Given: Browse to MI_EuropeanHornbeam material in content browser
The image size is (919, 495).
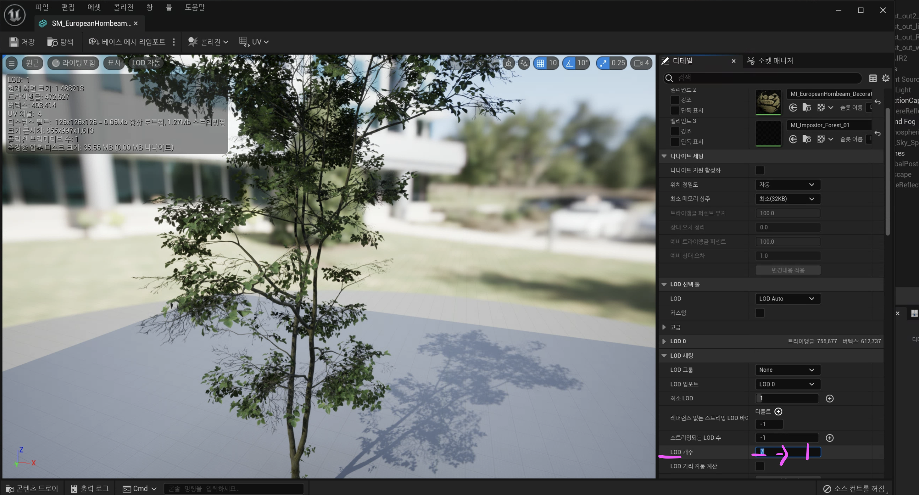Looking at the screenshot, I should [807, 108].
